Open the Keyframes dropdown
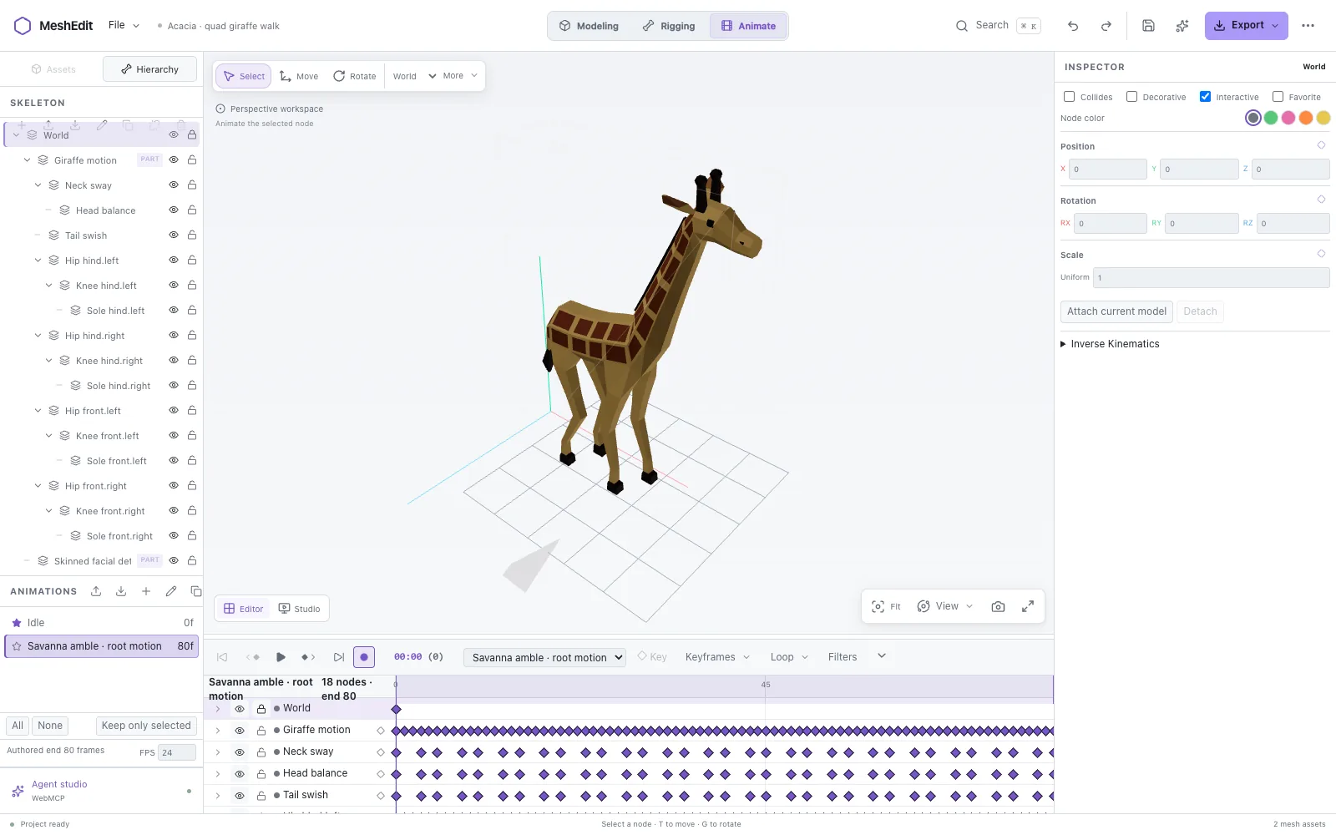 point(717,657)
